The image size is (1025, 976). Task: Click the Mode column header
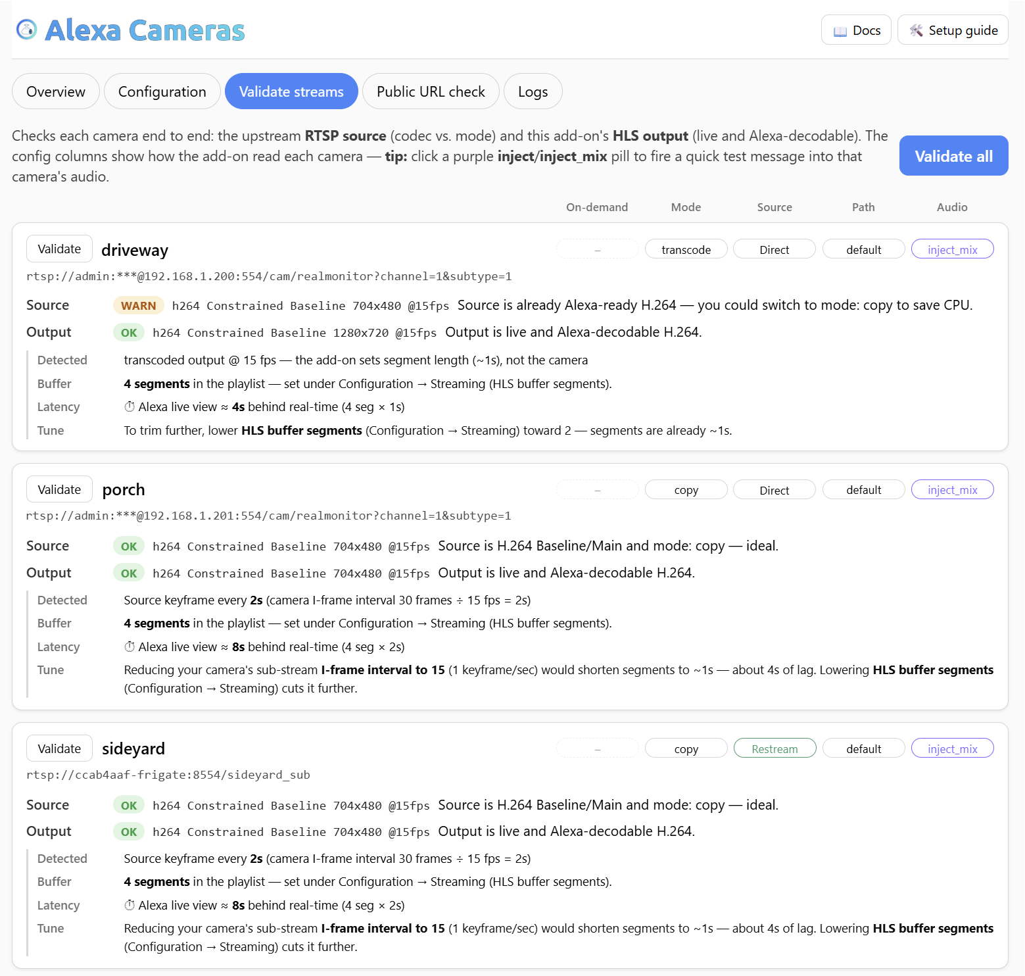686,207
